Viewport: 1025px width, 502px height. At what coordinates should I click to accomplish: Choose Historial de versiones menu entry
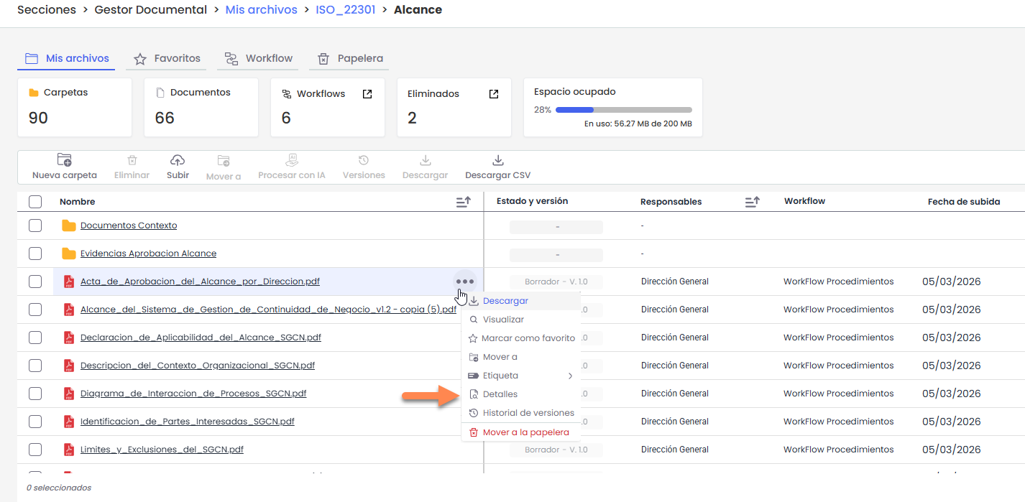528,413
